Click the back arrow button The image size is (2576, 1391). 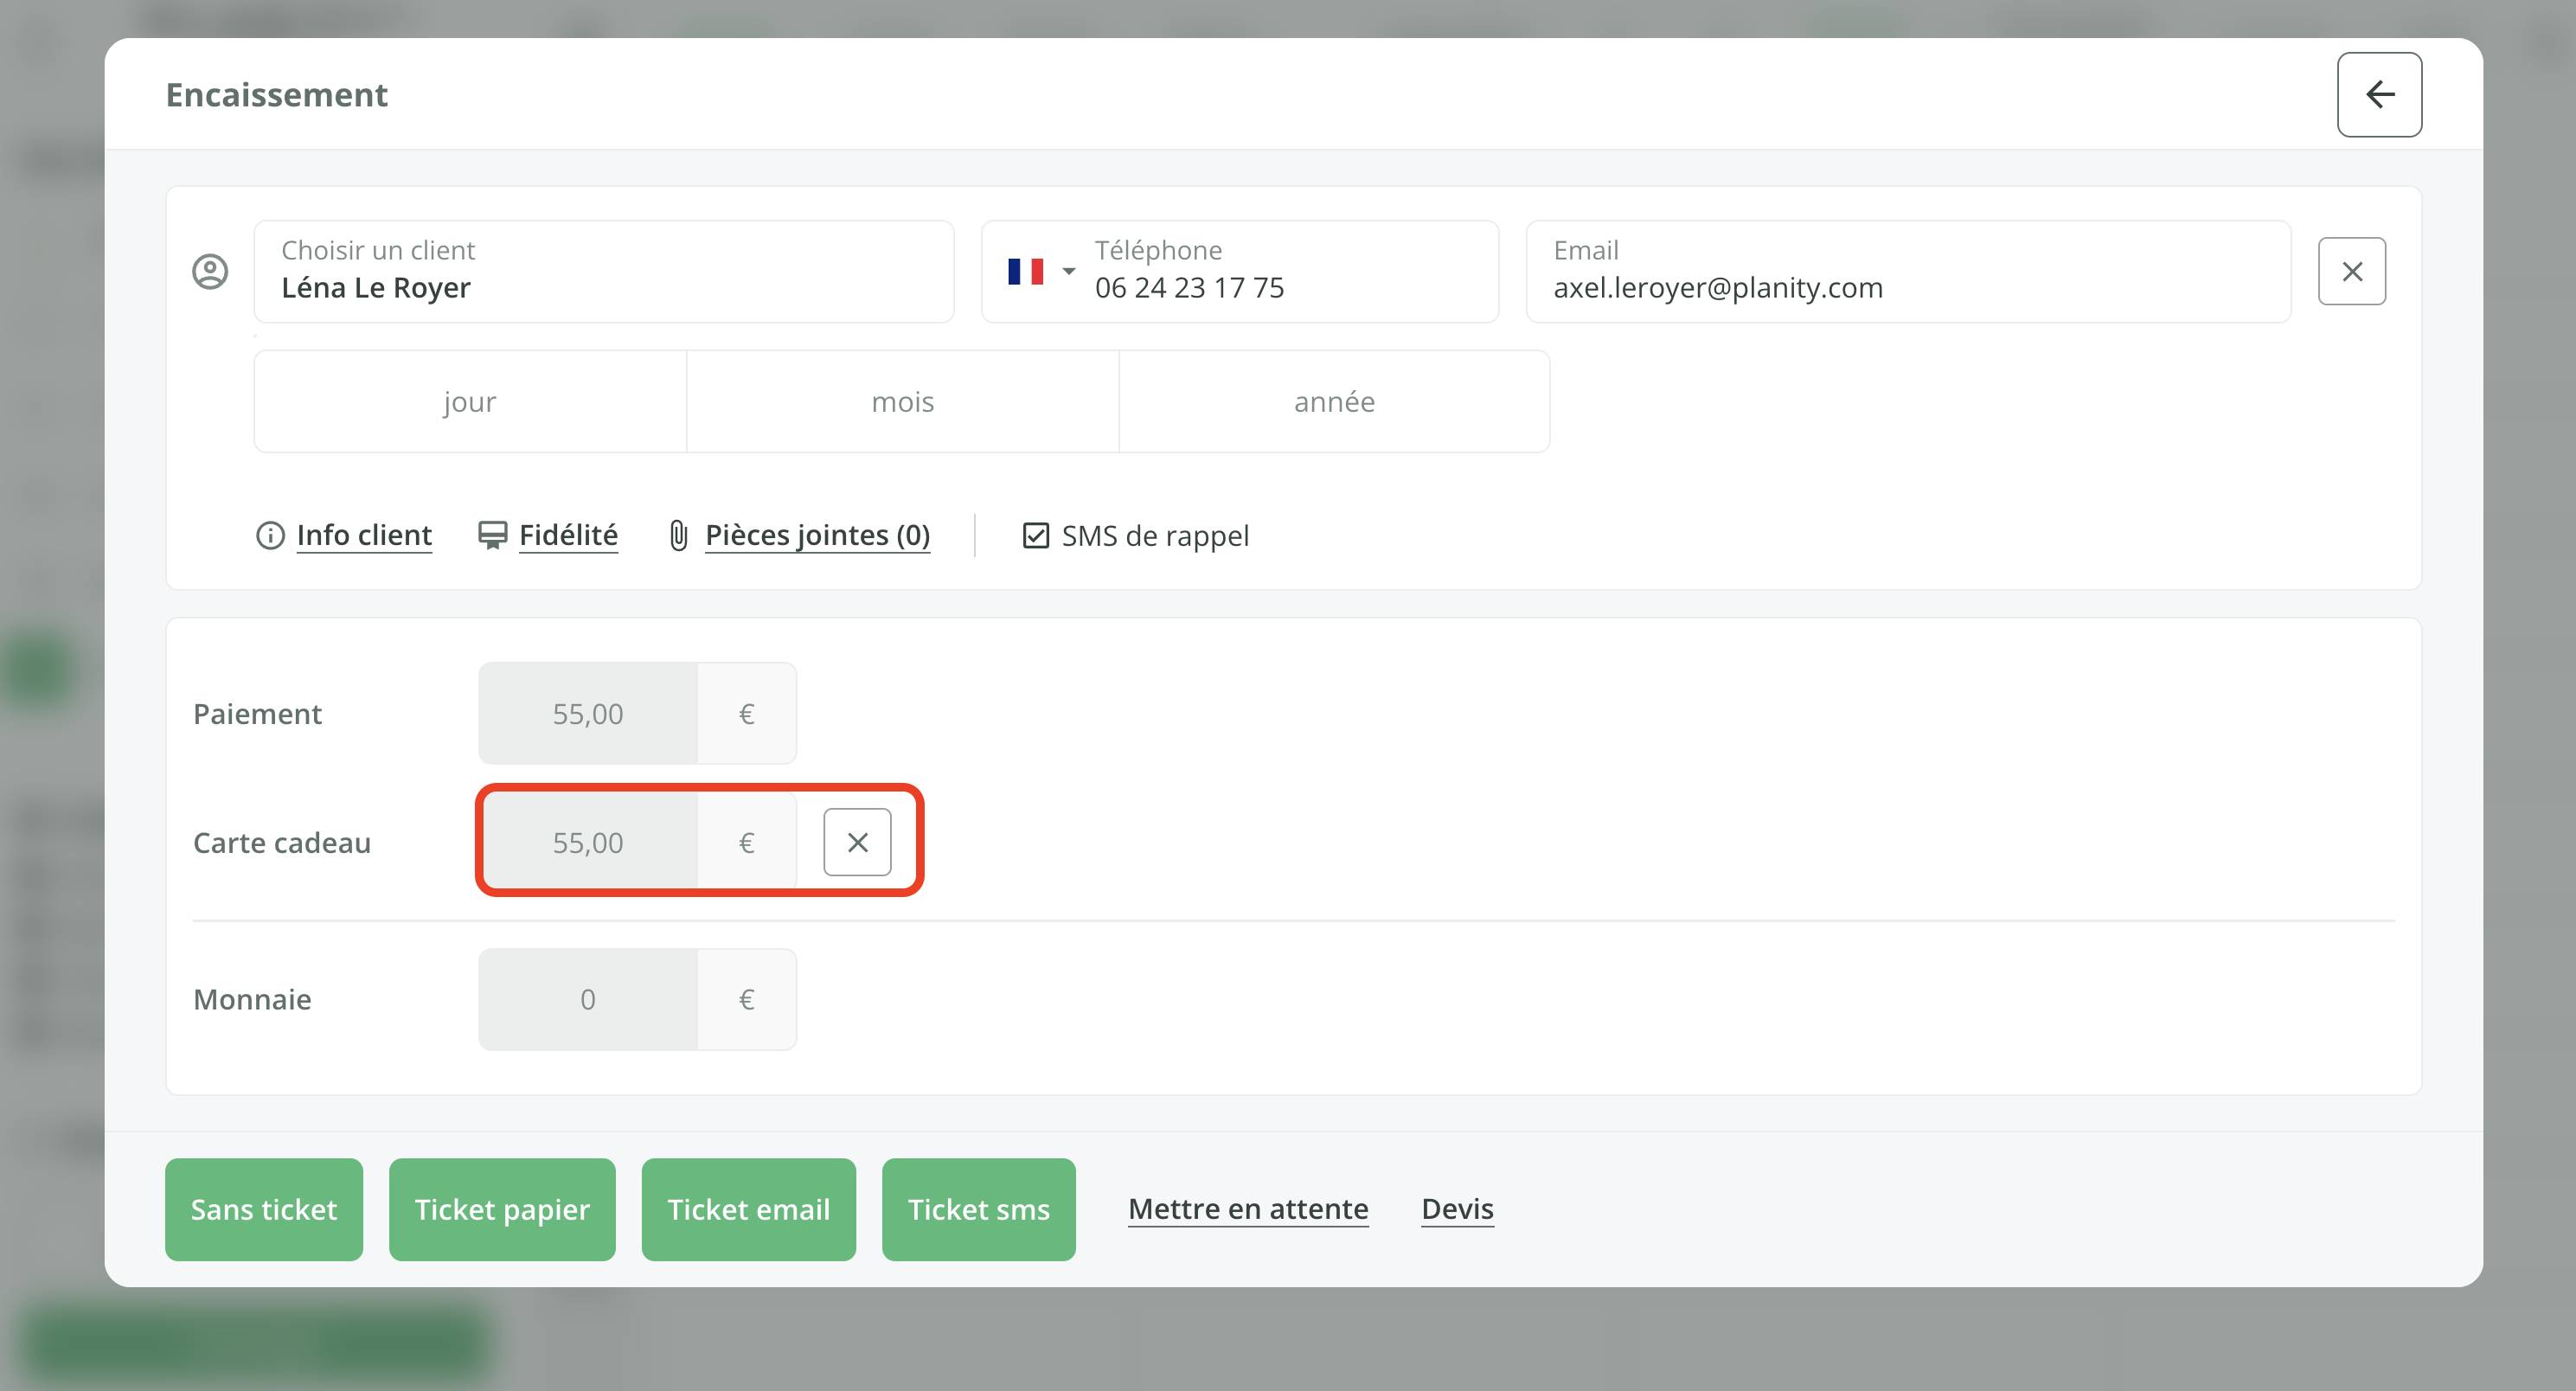(x=2378, y=94)
